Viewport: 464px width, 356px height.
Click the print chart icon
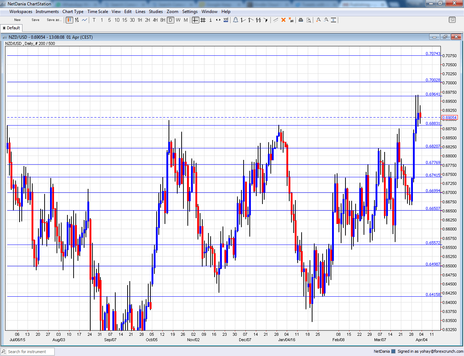pos(301,20)
